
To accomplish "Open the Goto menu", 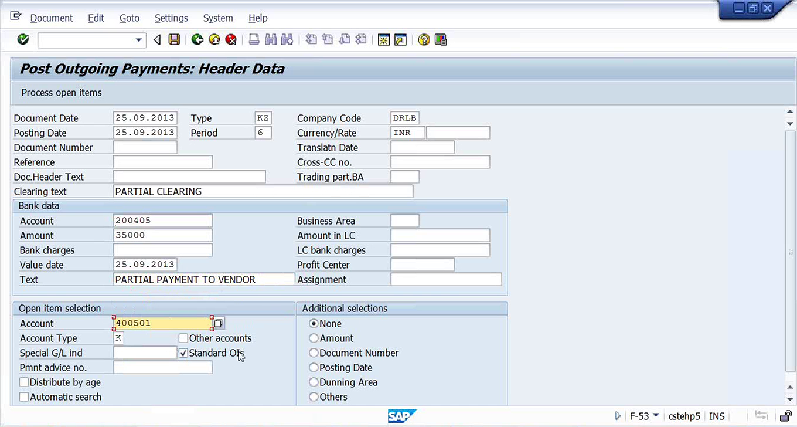I will tap(130, 18).
